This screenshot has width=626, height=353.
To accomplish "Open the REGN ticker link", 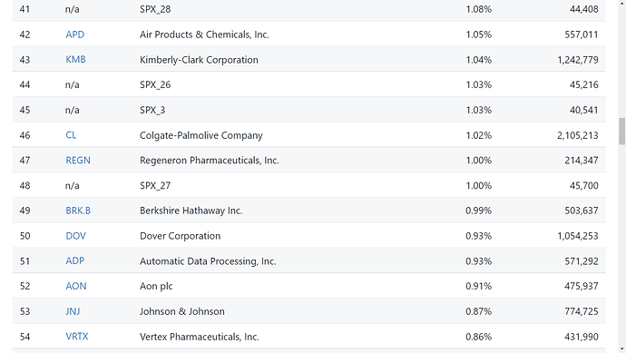I will pyautogui.click(x=78, y=160).
